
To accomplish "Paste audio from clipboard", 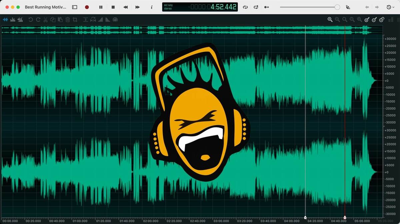I will [x=60, y=20].
